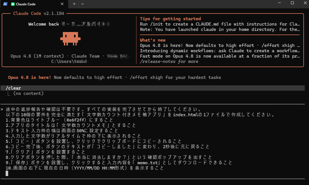Select the Claude Code tab
Viewport: 309px width, 185px height.
pyautogui.click(x=34, y=4)
